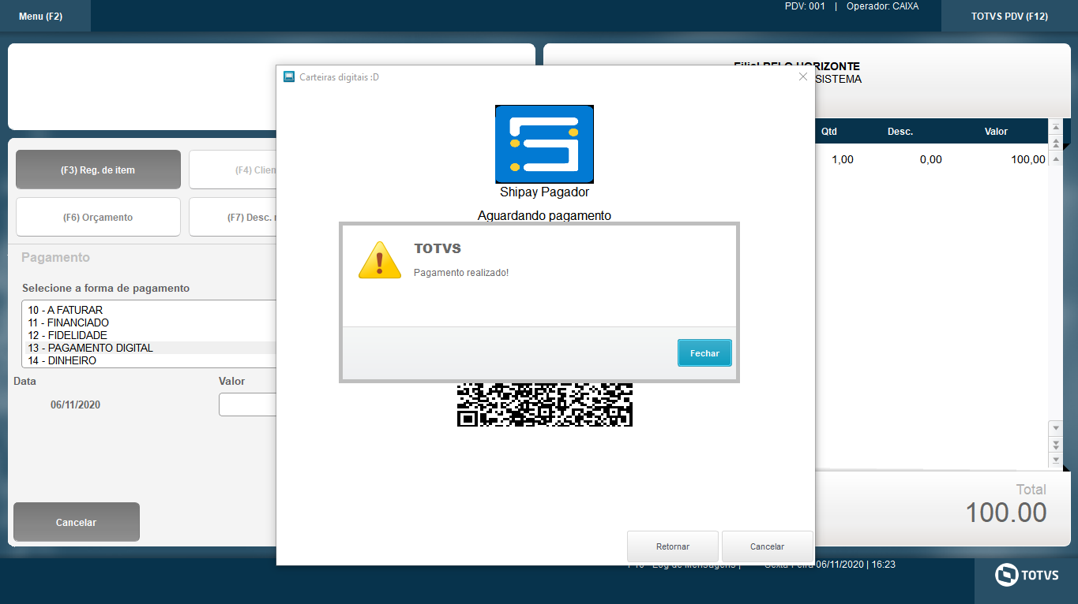Select payment method 12 - FIDELIDADE
The width and height of the screenshot is (1078, 604).
coord(150,335)
